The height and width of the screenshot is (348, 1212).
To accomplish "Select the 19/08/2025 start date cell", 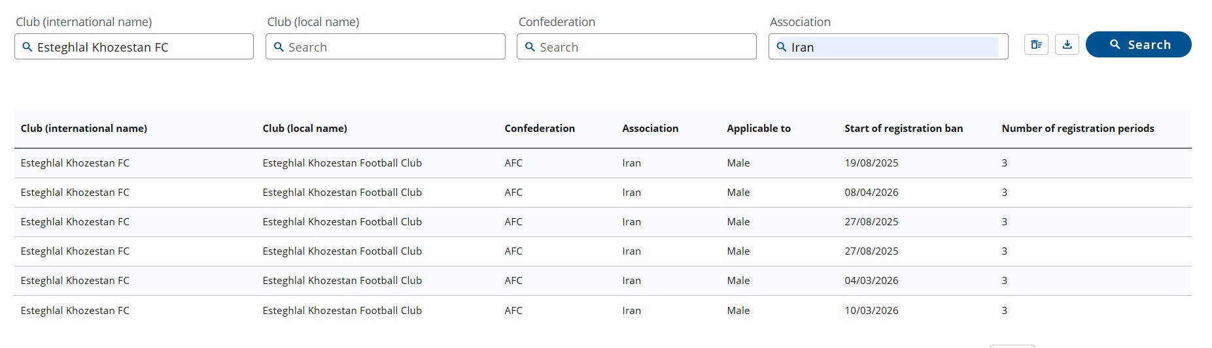I will tap(871, 163).
